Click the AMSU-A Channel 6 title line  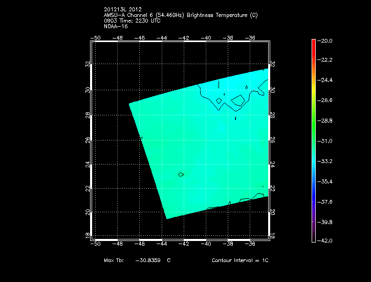[x=181, y=15]
